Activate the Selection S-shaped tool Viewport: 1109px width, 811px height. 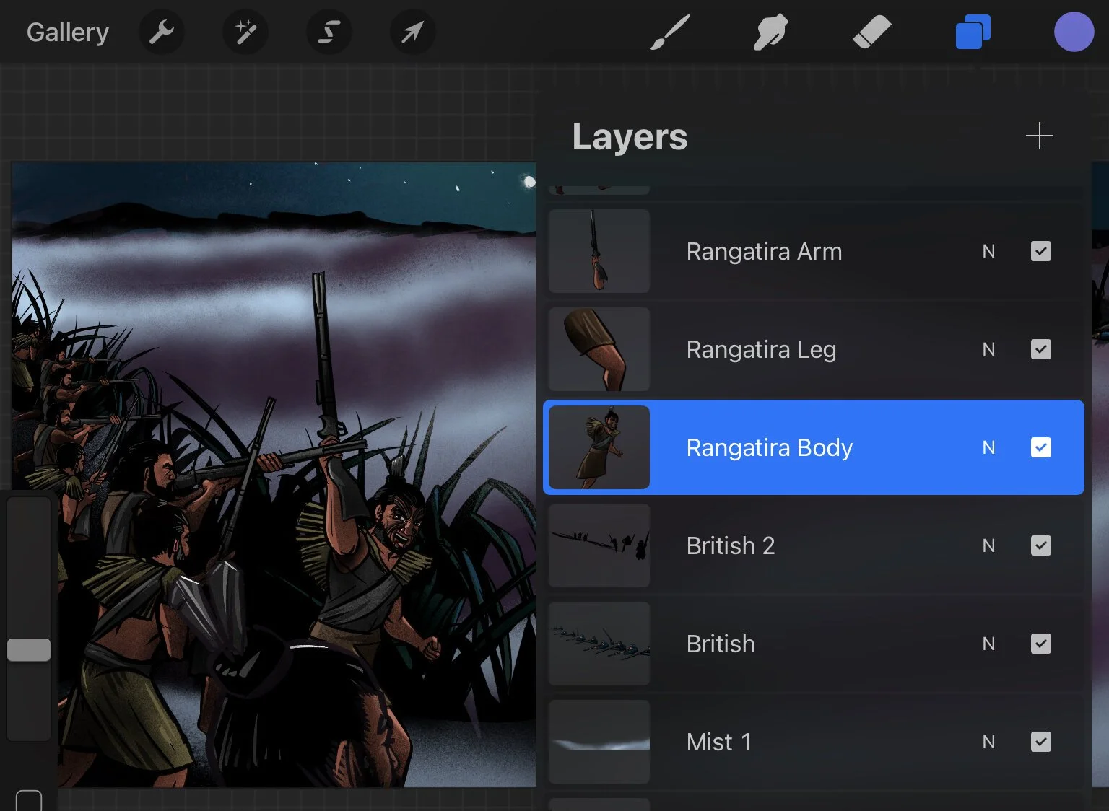pos(329,32)
